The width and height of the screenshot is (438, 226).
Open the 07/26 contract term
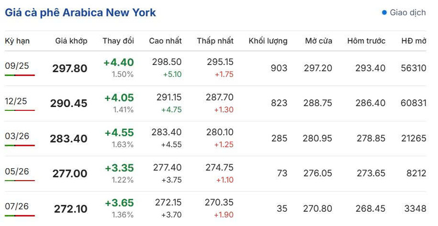[17, 206]
